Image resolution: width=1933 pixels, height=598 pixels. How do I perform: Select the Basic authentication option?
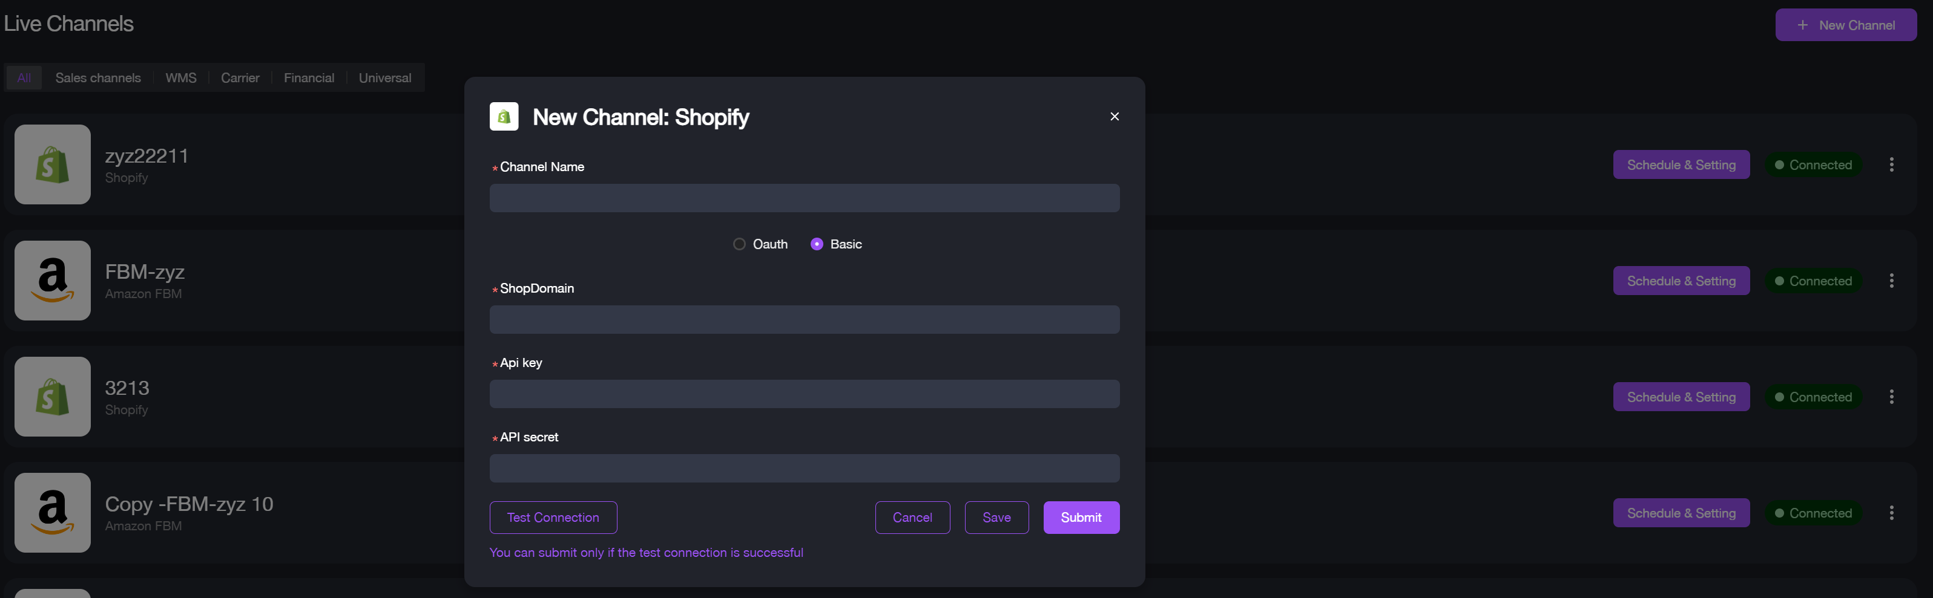coord(817,244)
